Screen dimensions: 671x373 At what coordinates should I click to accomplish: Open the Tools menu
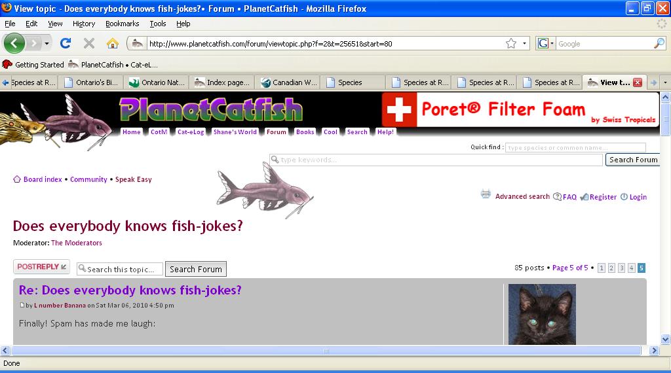tap(158, 24)
